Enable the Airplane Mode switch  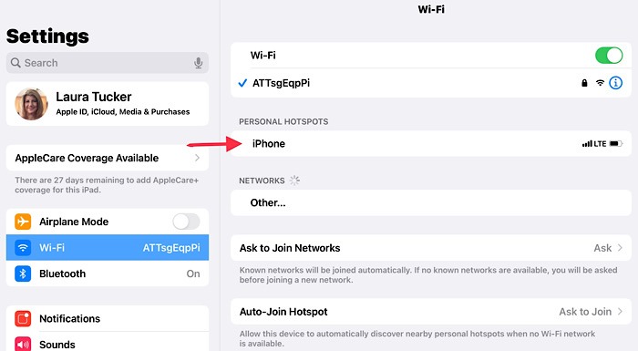pos(186,222)
